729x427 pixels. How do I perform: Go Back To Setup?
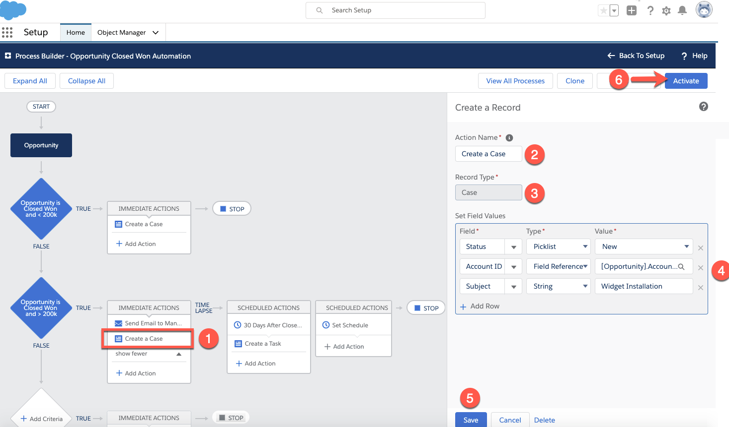tap(636, 56)
